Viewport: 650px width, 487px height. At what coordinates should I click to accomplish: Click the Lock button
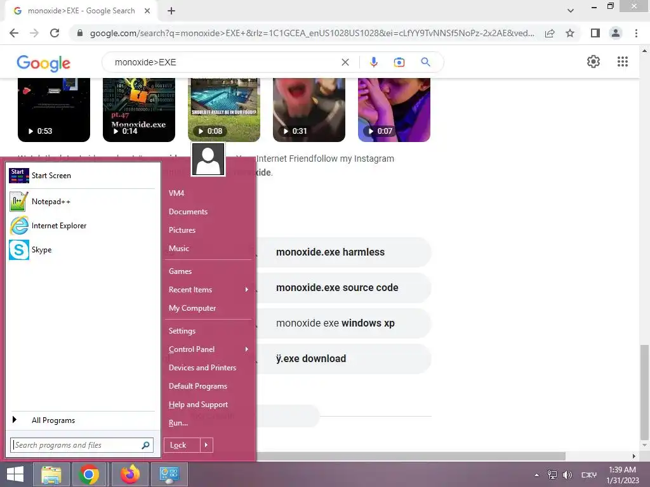click(x=182, y=445)
